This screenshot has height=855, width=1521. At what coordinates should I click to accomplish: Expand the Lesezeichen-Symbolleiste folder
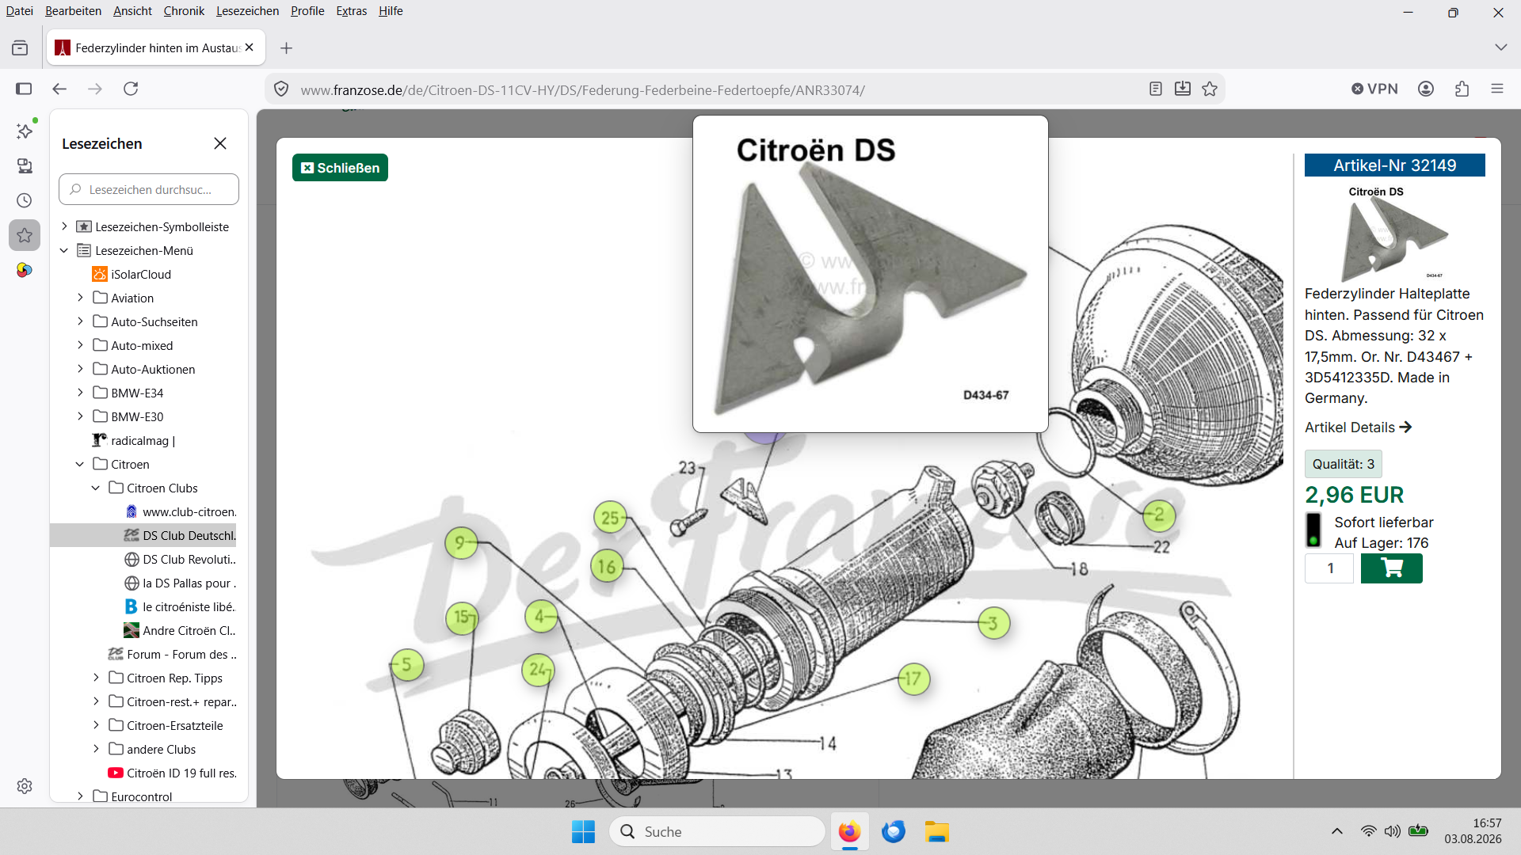pos(65,226)
